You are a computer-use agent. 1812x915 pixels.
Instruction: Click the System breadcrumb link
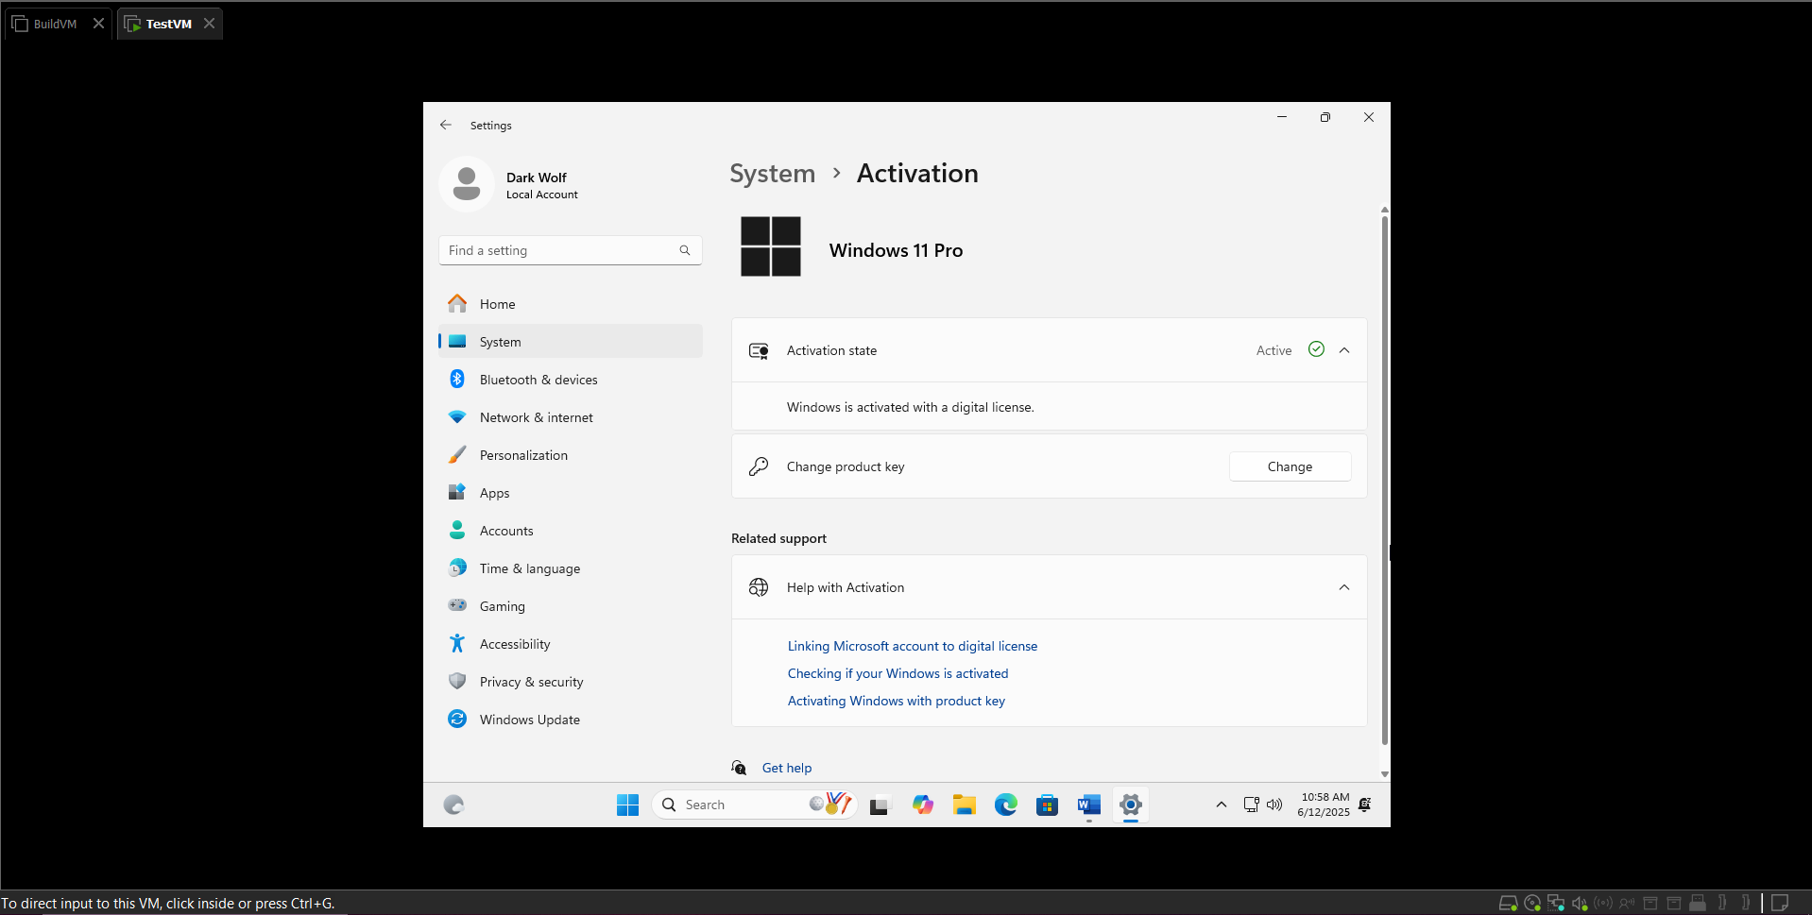pyautogui.click(x=772, y=174)
